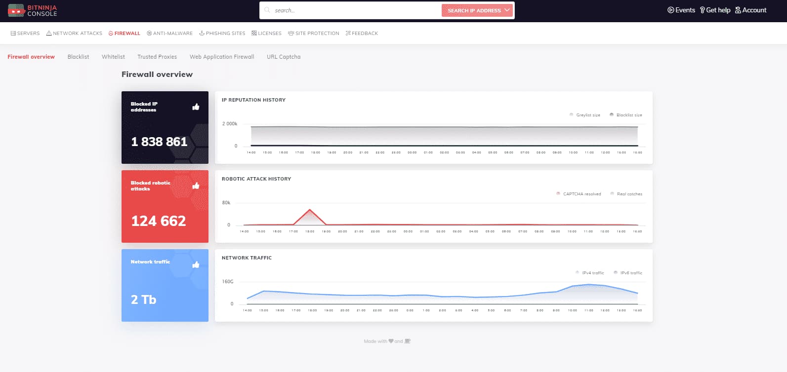Screen dimensions: 787x372
Task: Go to Web Application Firewall tab
Action: point(222,57)
